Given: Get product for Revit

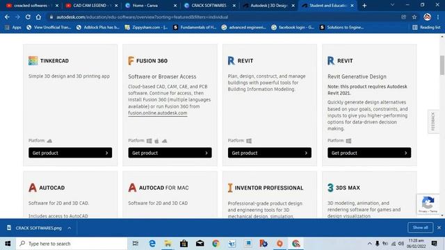Looking at the screenshot, I should click(x=270, y=153).
